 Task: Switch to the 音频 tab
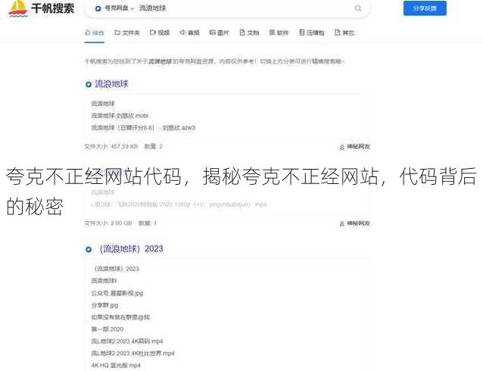pos(189,33)
